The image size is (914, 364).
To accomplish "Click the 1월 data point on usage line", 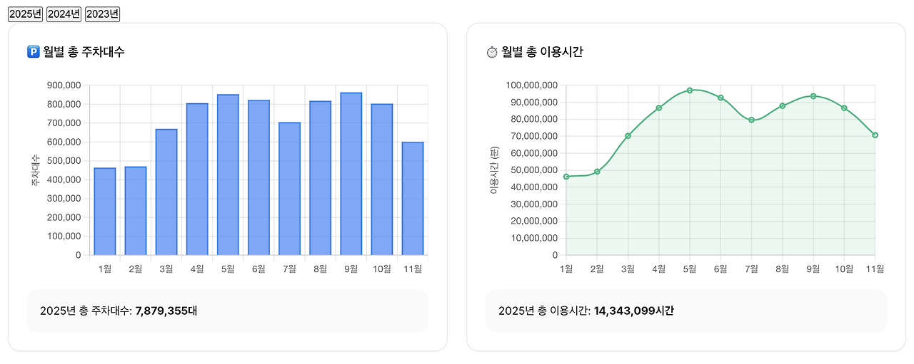I will [566, 177].
